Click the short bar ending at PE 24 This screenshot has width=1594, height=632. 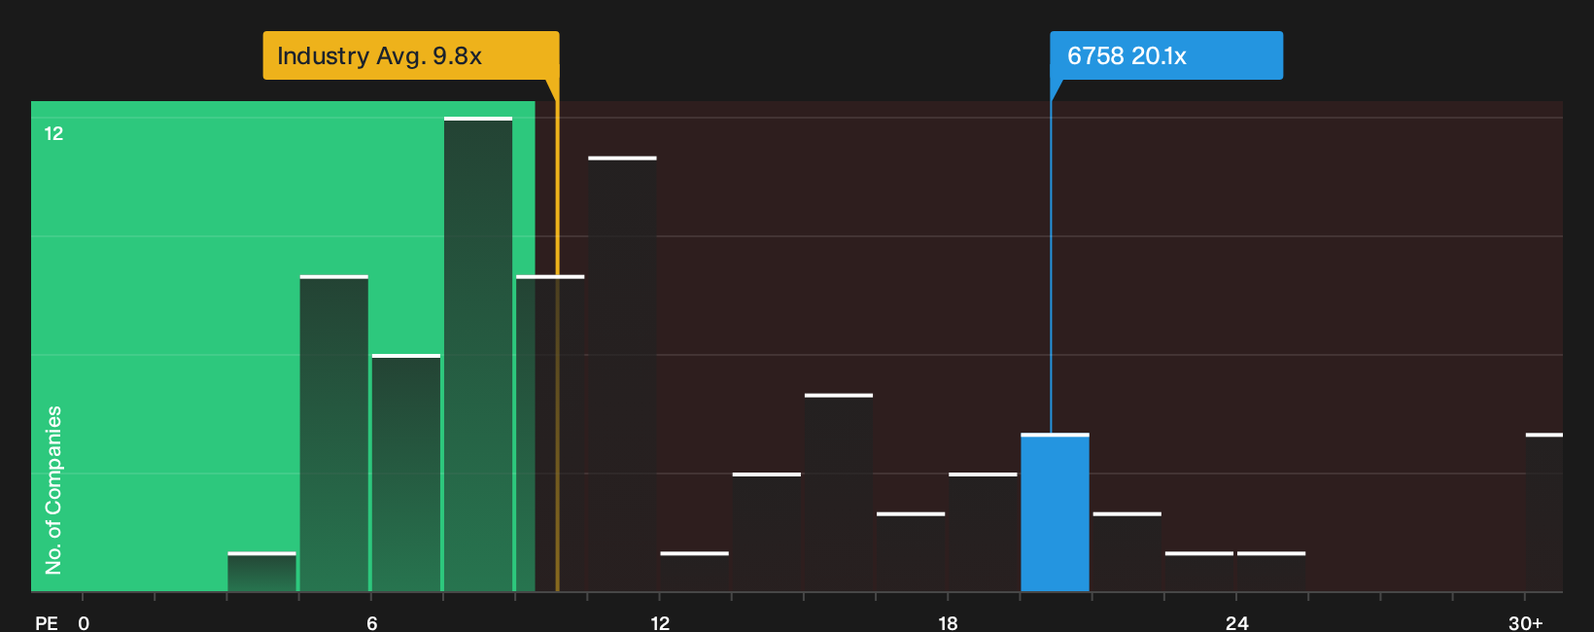pos(1199,572)
